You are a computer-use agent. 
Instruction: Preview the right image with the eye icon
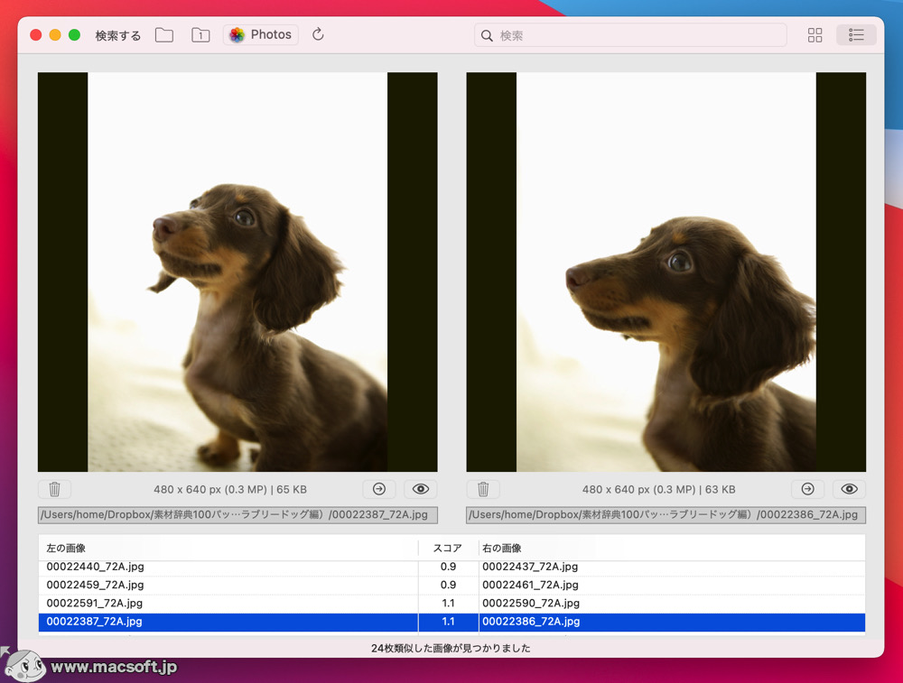849,488
